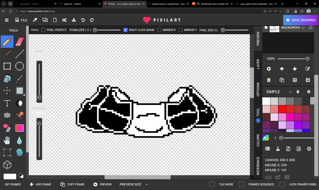The width and height of the screenshot is (319, 190).
Task: Select the Rectangle shape tool
Action: (x=7, y=66)
